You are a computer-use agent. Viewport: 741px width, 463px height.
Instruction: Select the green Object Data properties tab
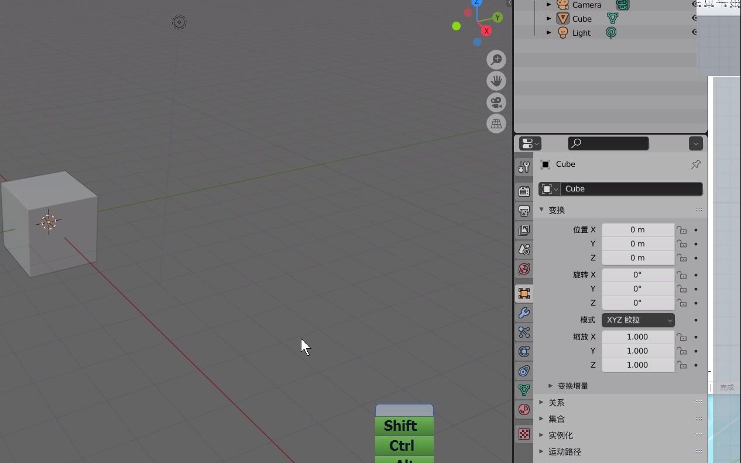(x=524, y=390)
